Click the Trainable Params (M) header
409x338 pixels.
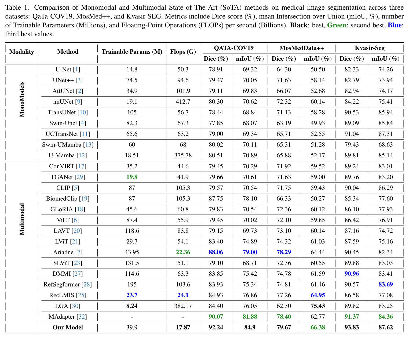pyautogui.click(x=132, y=52)
